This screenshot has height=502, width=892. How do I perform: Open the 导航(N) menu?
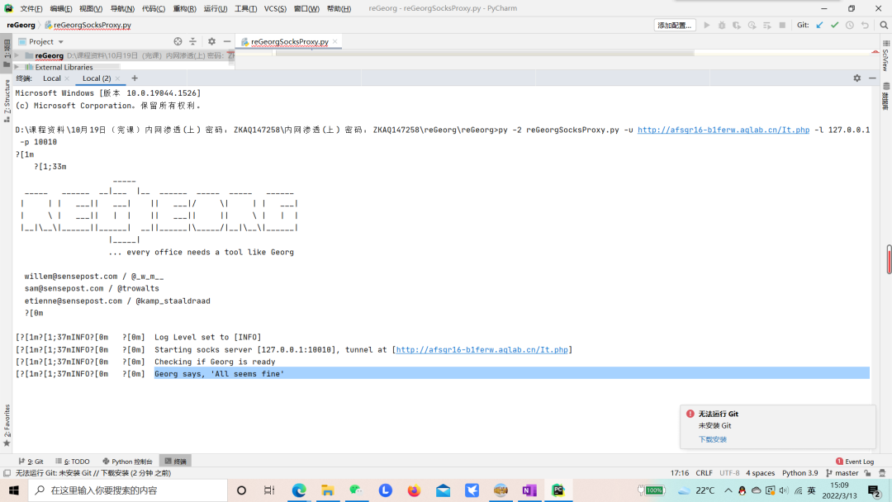(122, 8)
